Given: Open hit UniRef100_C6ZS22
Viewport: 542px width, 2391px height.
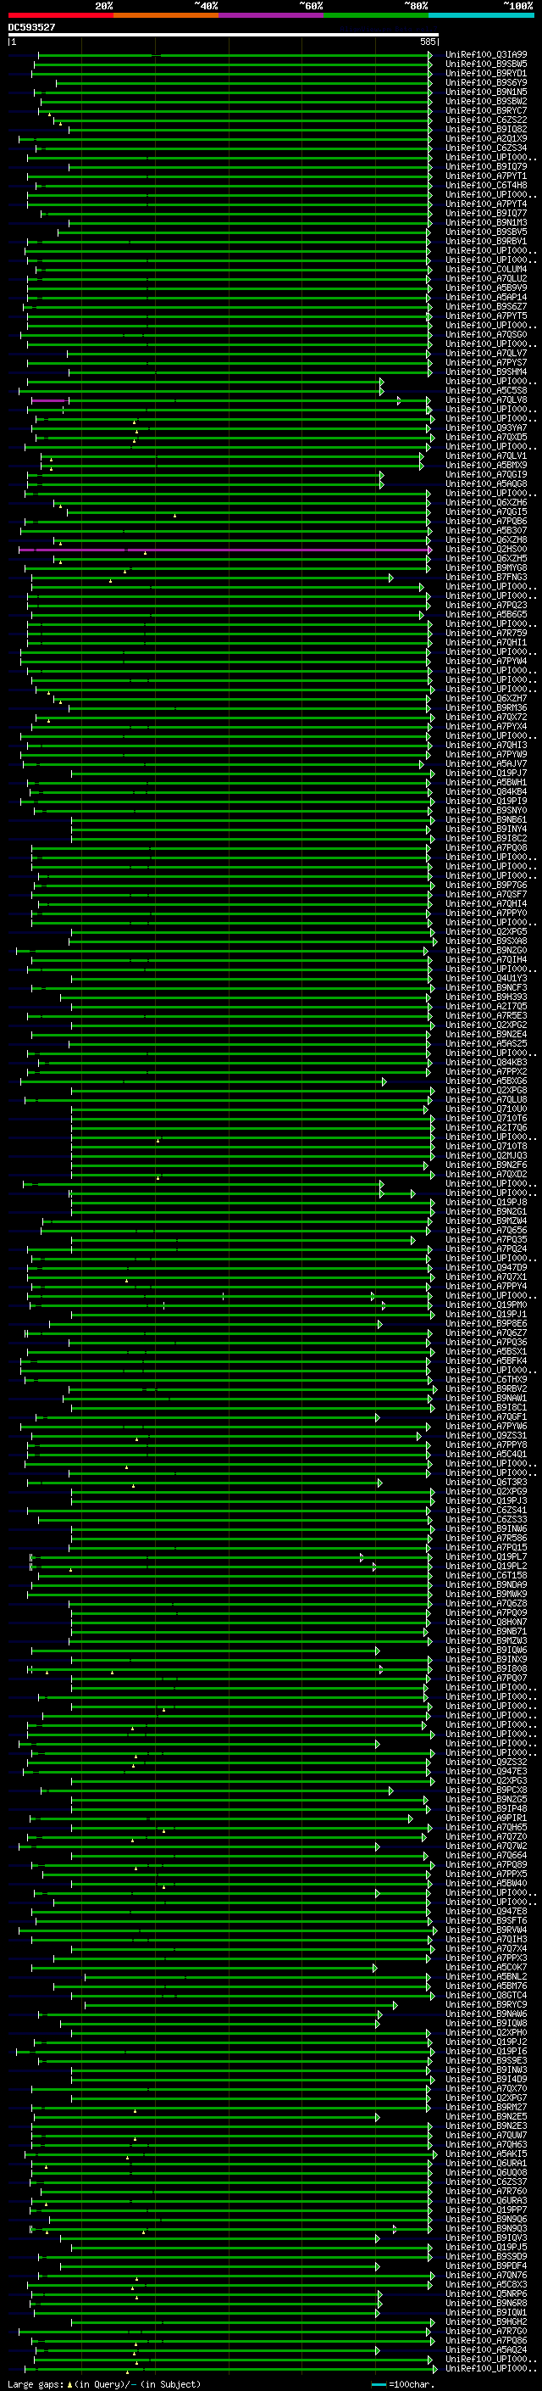Looking at the screenshot, I should [x=486, y=120].
